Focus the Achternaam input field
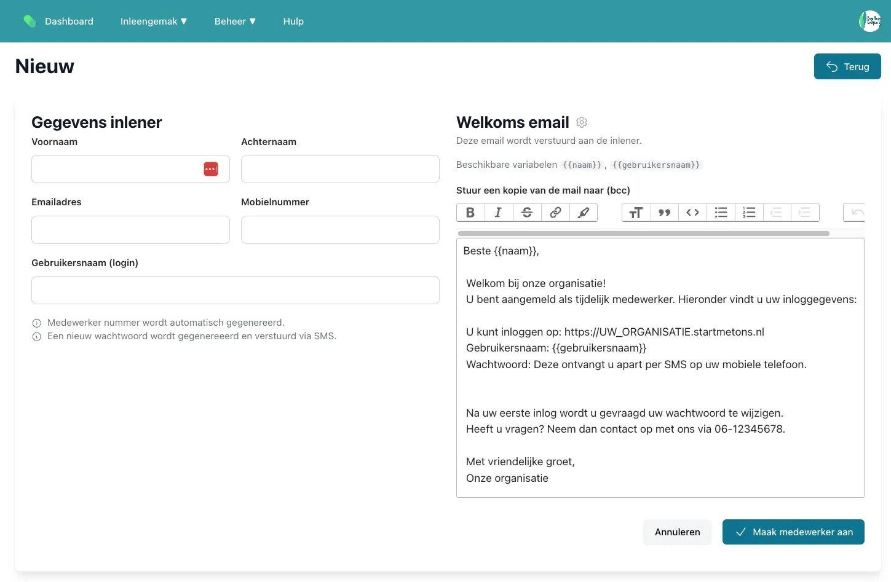Viewport: 891px width, 582px height. tap(340, 169)
